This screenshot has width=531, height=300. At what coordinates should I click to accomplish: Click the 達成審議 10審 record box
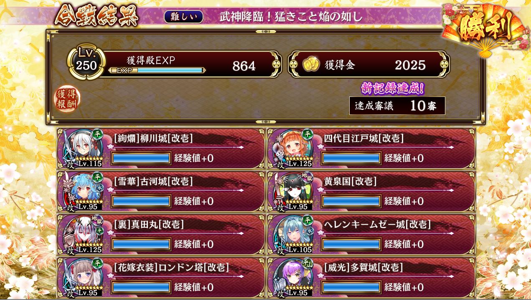[397, 106]
